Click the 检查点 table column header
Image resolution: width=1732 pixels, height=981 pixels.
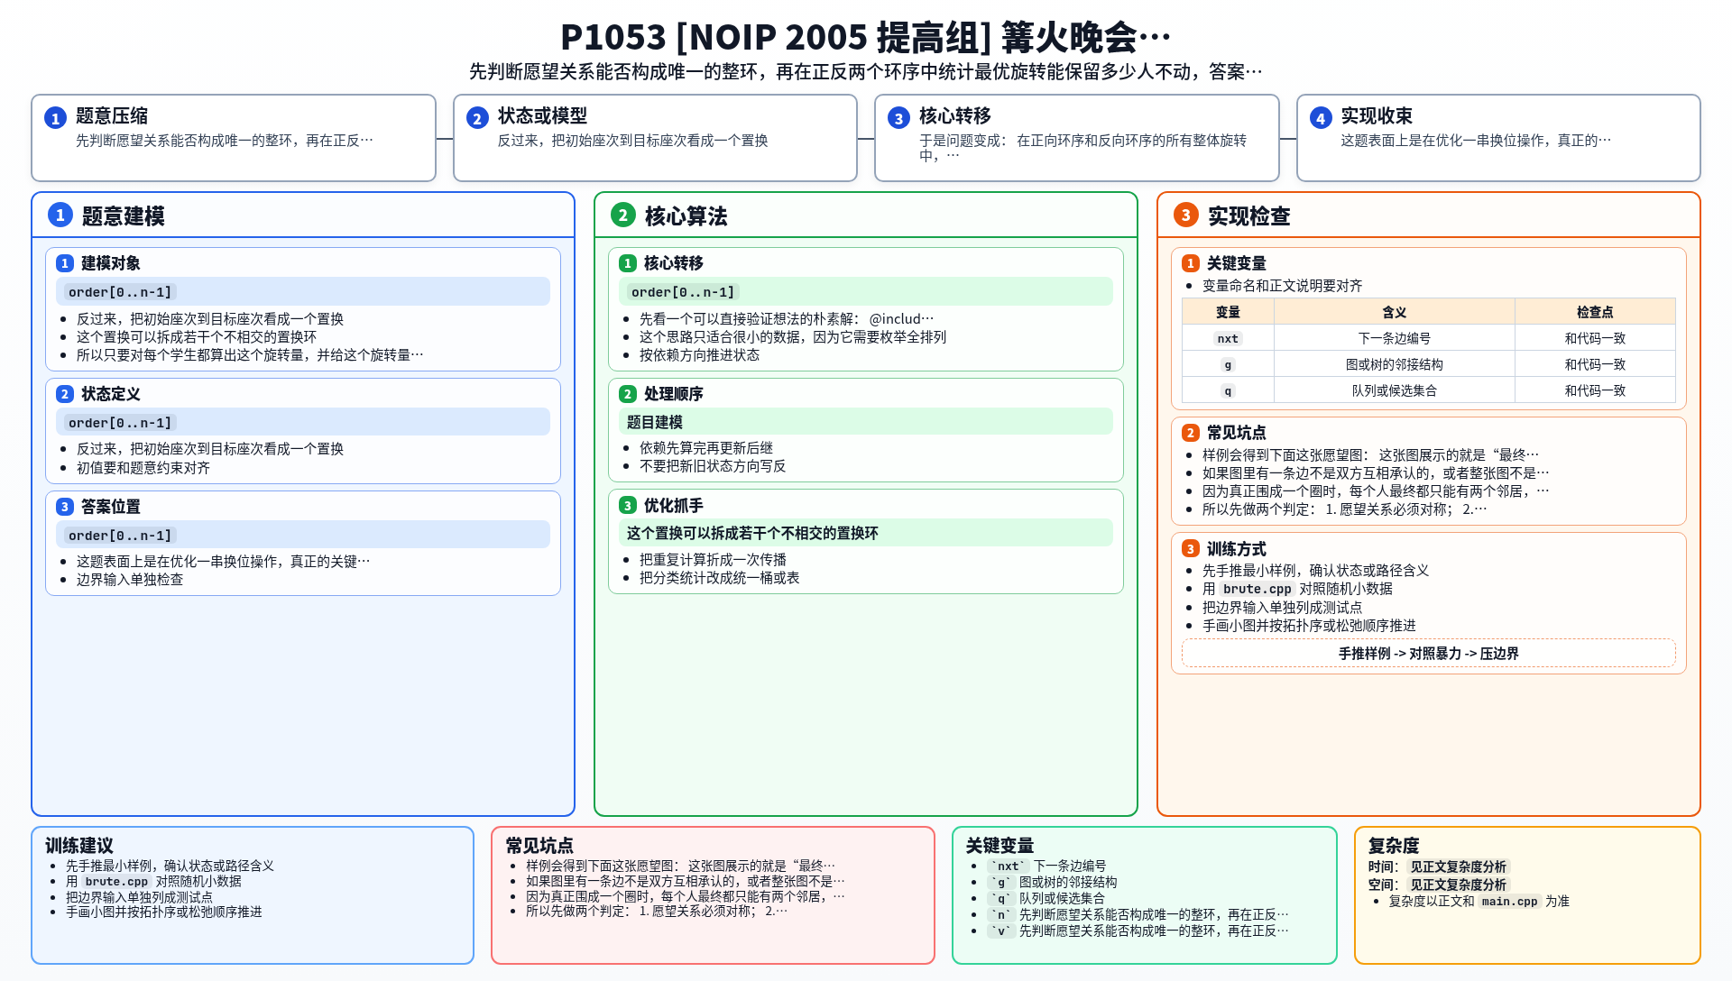(x=1595, y=312)
